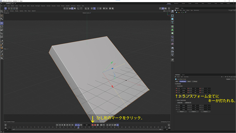Open the green Cloner MoGraph icon
Viewport: 236px width, 133px height.
(172, 30)
